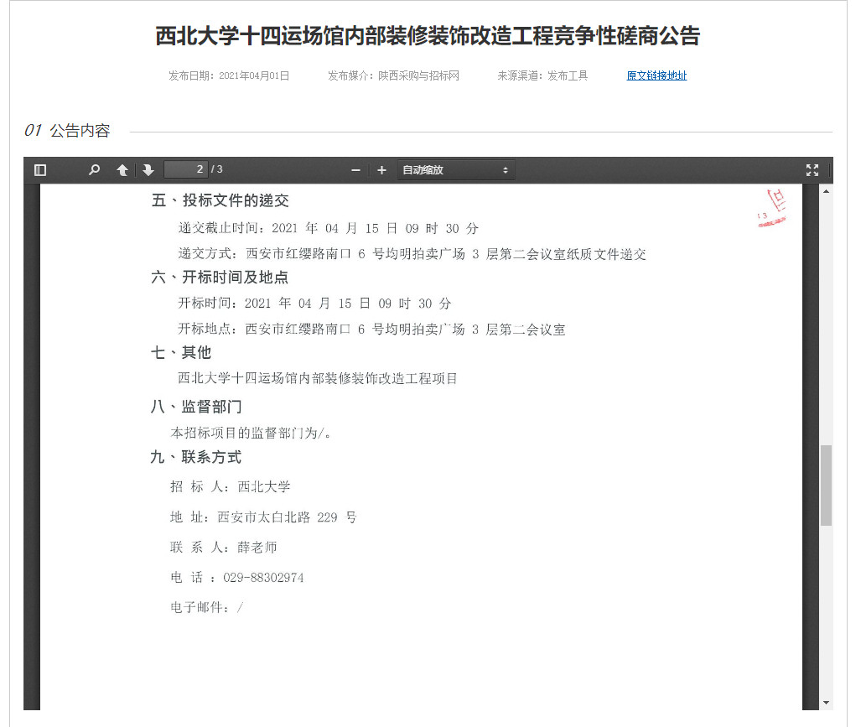Toggle the PDF sidebar panel
The height and width of the screenshot is (727, 861).
point(40,170)
